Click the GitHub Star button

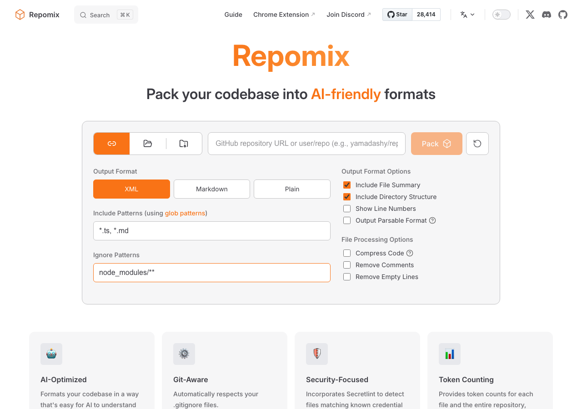pos(397,15)
